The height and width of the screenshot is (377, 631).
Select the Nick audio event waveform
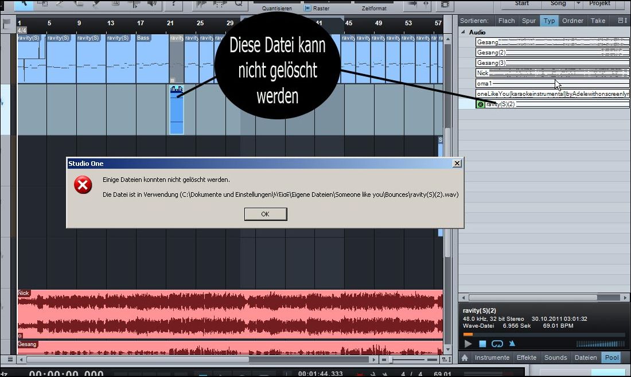click(230, 314)
